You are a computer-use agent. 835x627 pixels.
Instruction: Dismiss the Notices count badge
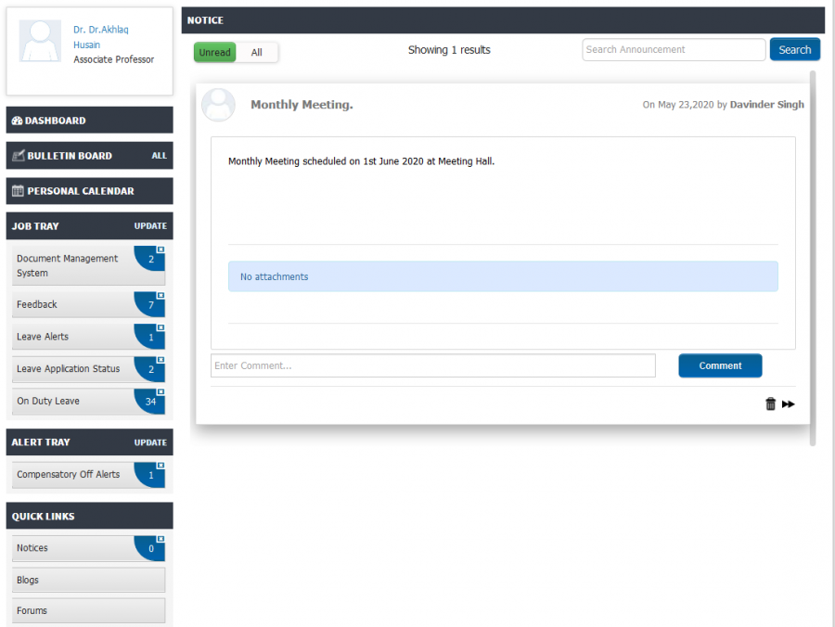pos(161,539)
